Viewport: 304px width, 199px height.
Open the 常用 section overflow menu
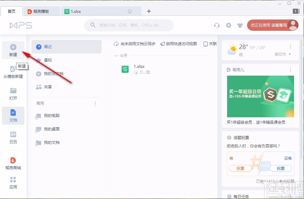tap(95, 103)
